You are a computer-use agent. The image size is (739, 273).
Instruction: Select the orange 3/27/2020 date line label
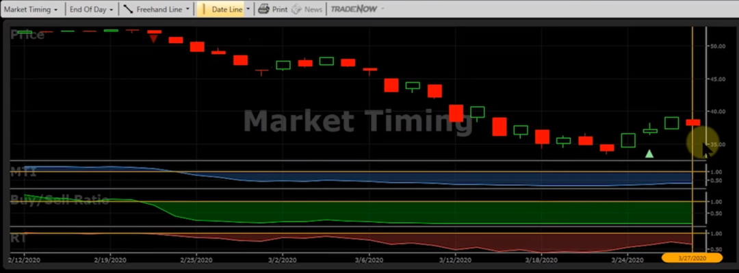(x=692, y=257)
